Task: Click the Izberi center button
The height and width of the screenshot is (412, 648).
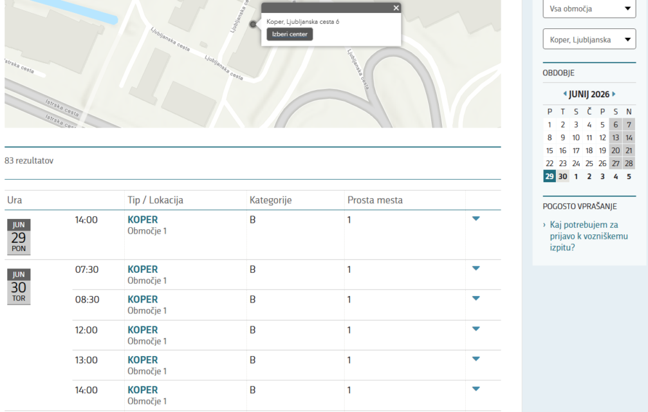Action: coord(290,34)
